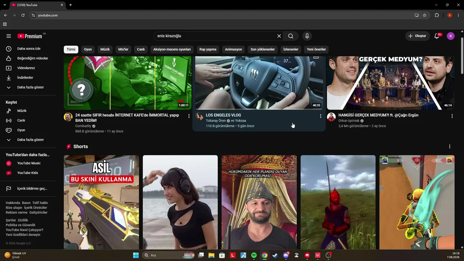Open a new Chrome tab
The height and width of the screenshot is (261, 464).
click(70, 5)
